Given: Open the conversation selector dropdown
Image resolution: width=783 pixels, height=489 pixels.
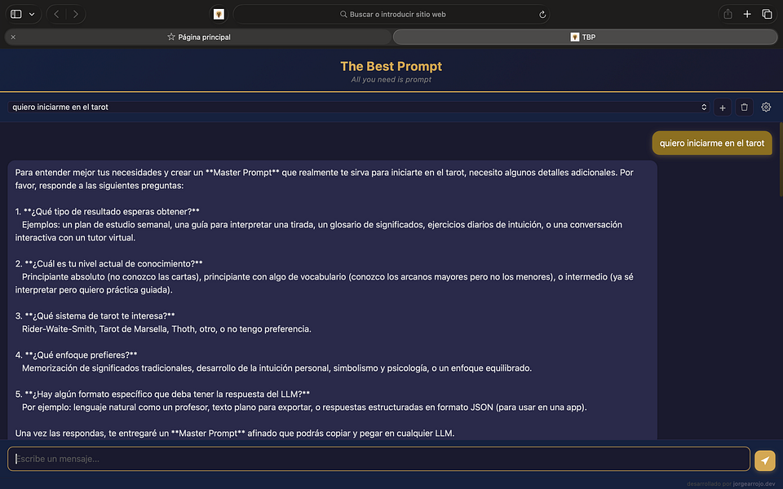Looking at the screenshot, I should pos(359,108).
